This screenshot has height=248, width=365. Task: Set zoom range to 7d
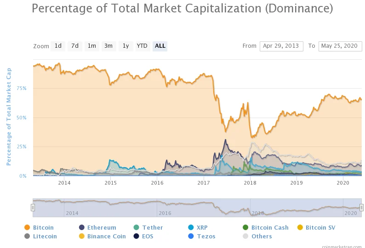pos(75,46)
